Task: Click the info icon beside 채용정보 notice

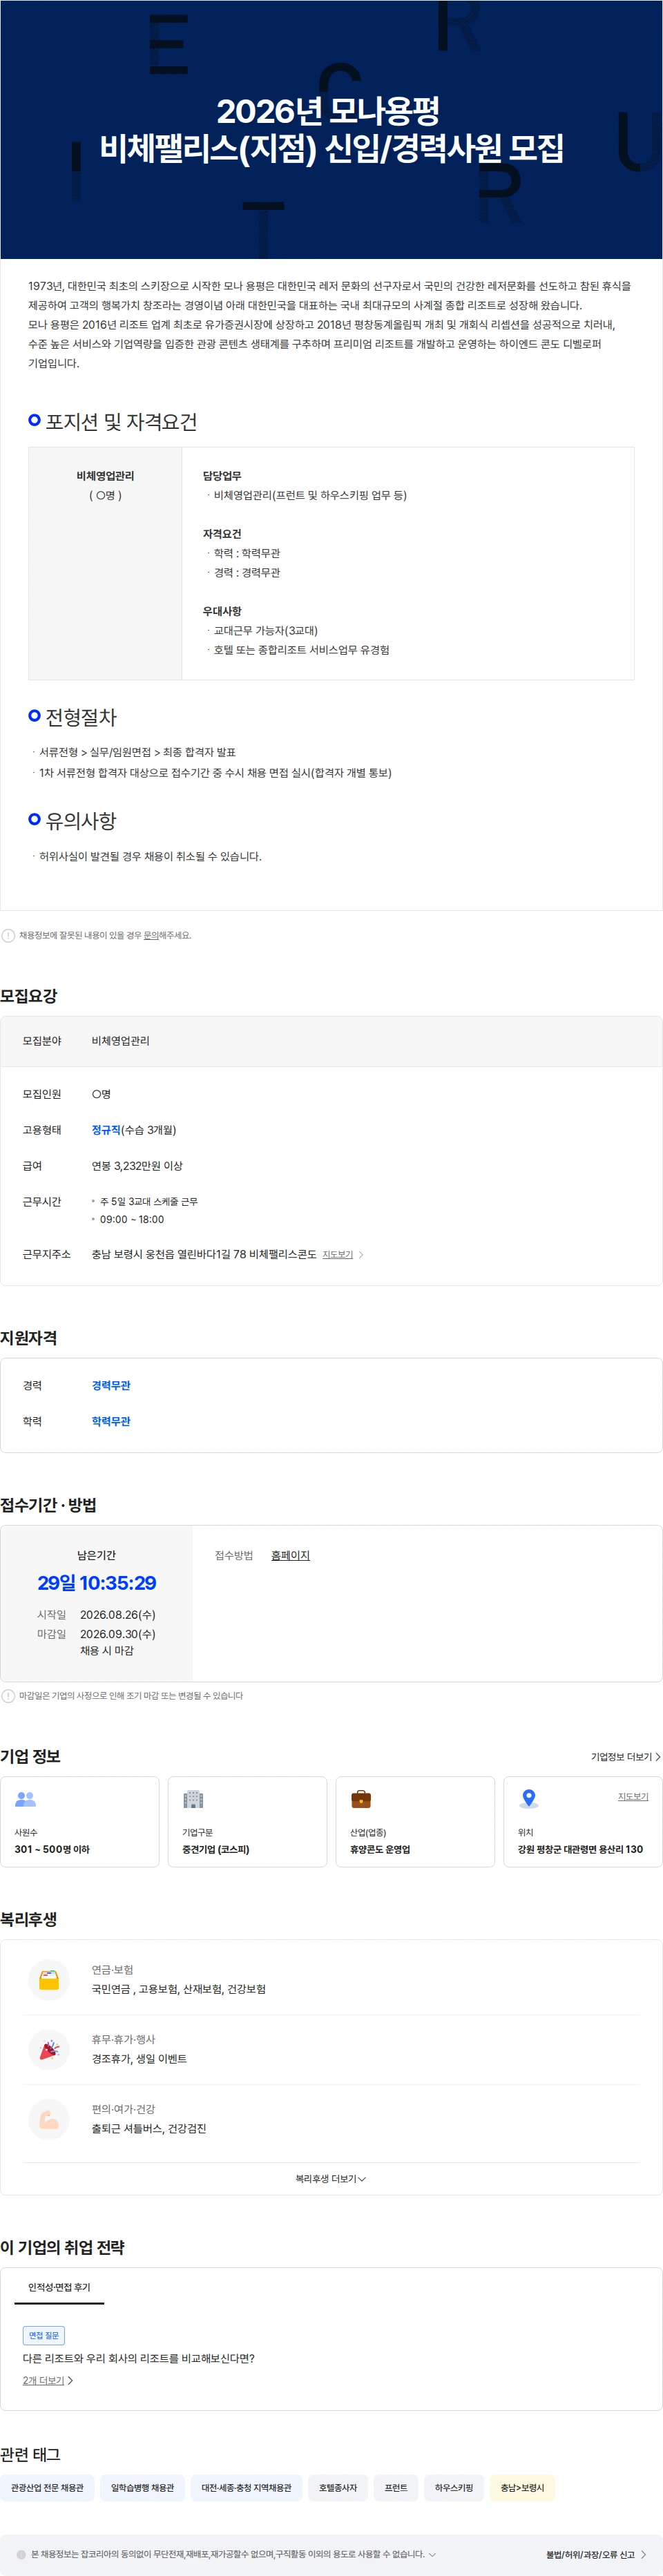Action: point(8,935)
